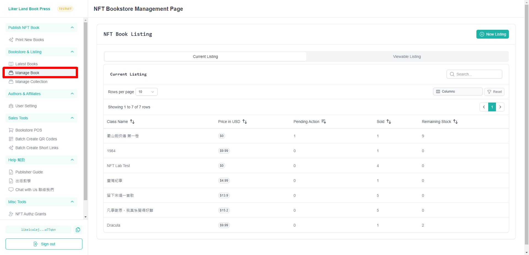Viewport: 529px width, 255px height.
Task: Sort by Class Name column arrows
Action: 132,122
